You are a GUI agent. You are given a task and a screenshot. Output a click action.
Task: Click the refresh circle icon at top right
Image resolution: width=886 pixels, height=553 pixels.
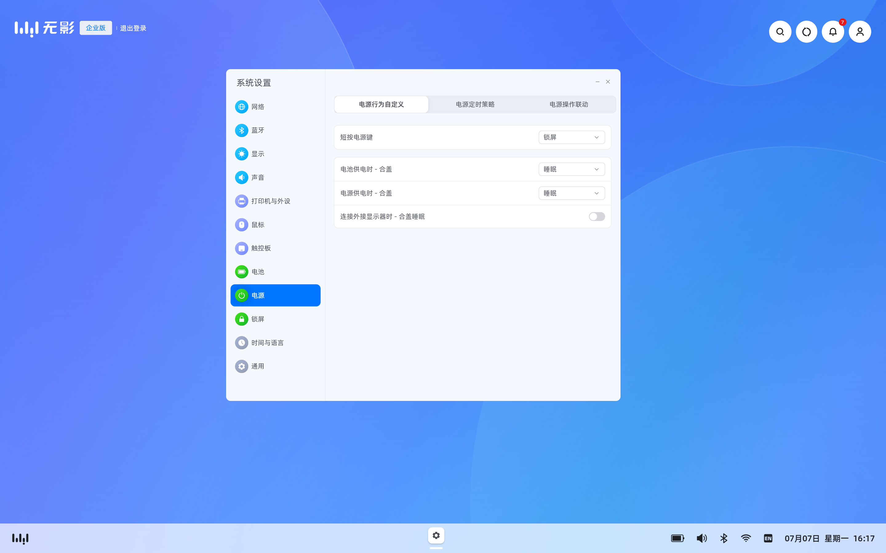tap(806, 32)
